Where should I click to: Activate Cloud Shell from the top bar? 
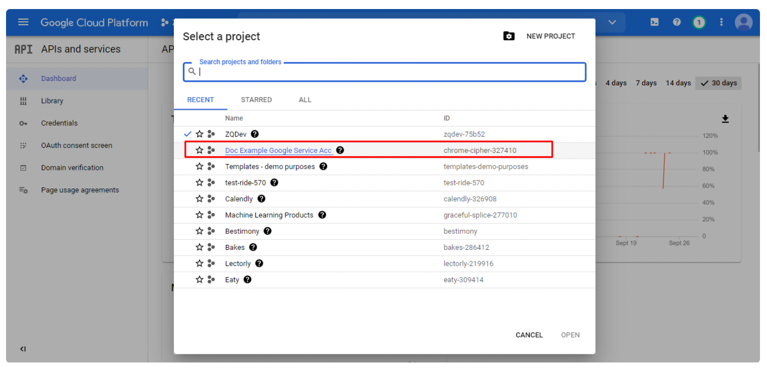tap(654, 22)
